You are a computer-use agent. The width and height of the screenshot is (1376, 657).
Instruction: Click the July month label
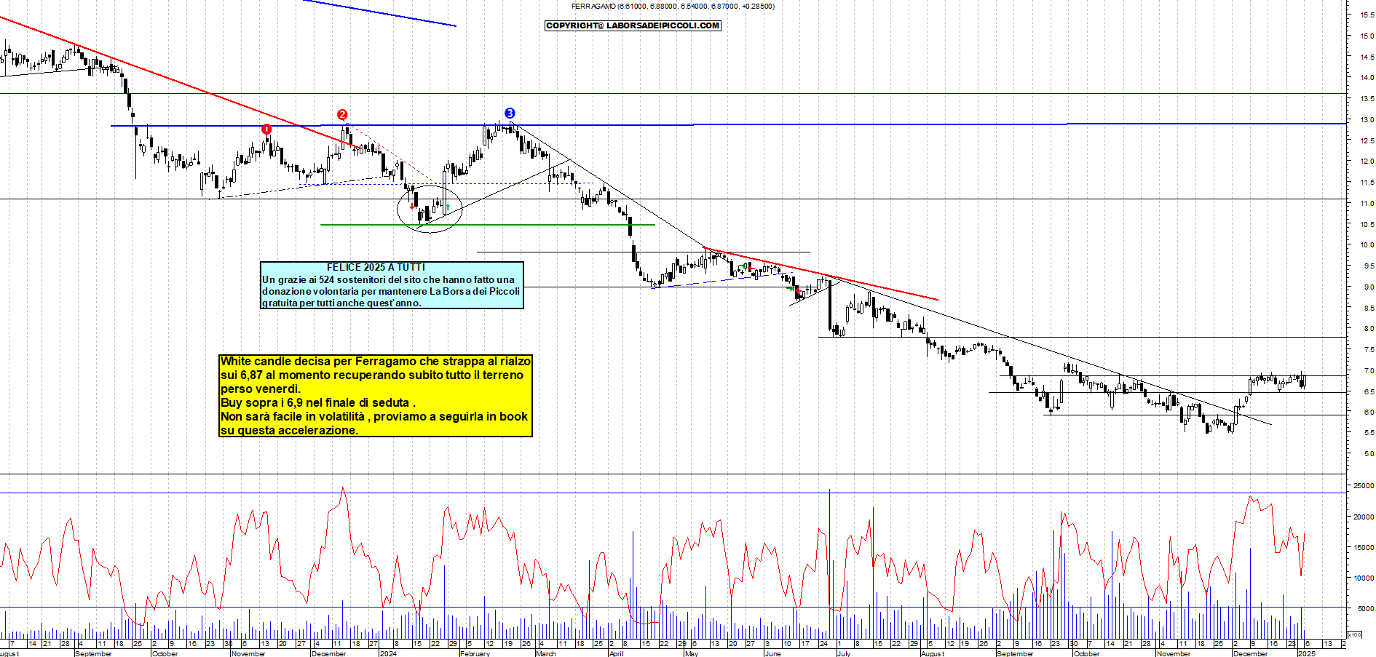click(x=844, y=653)
